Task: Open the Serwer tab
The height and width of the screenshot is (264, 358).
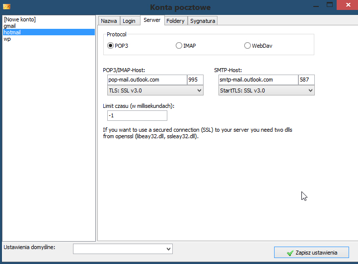Action: coord(152,20)
